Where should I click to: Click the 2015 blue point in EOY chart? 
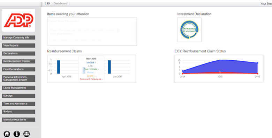(220, 60)
